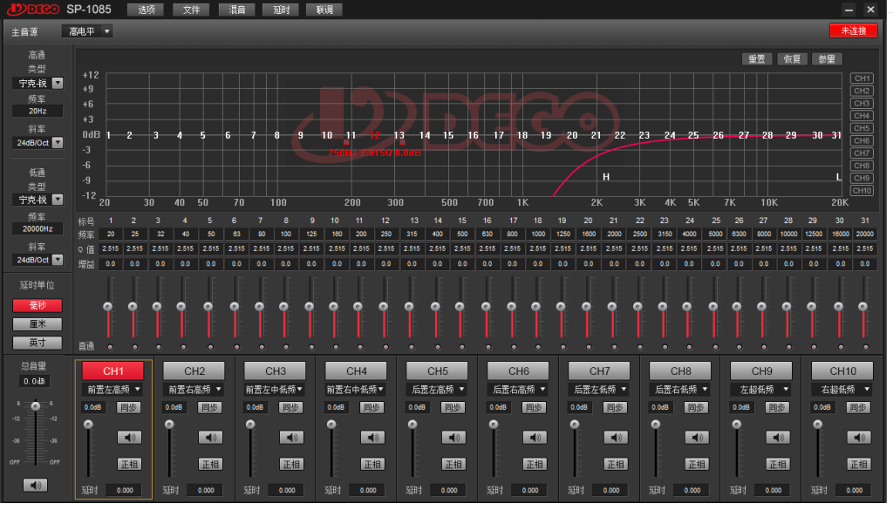Open the 延时 menu

[281, 10]
